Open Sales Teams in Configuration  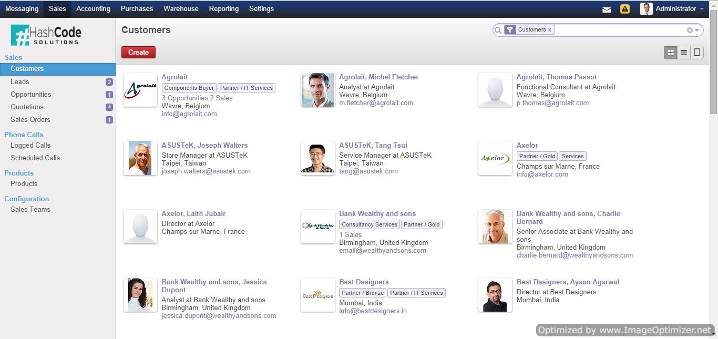[x=58, y=209]
